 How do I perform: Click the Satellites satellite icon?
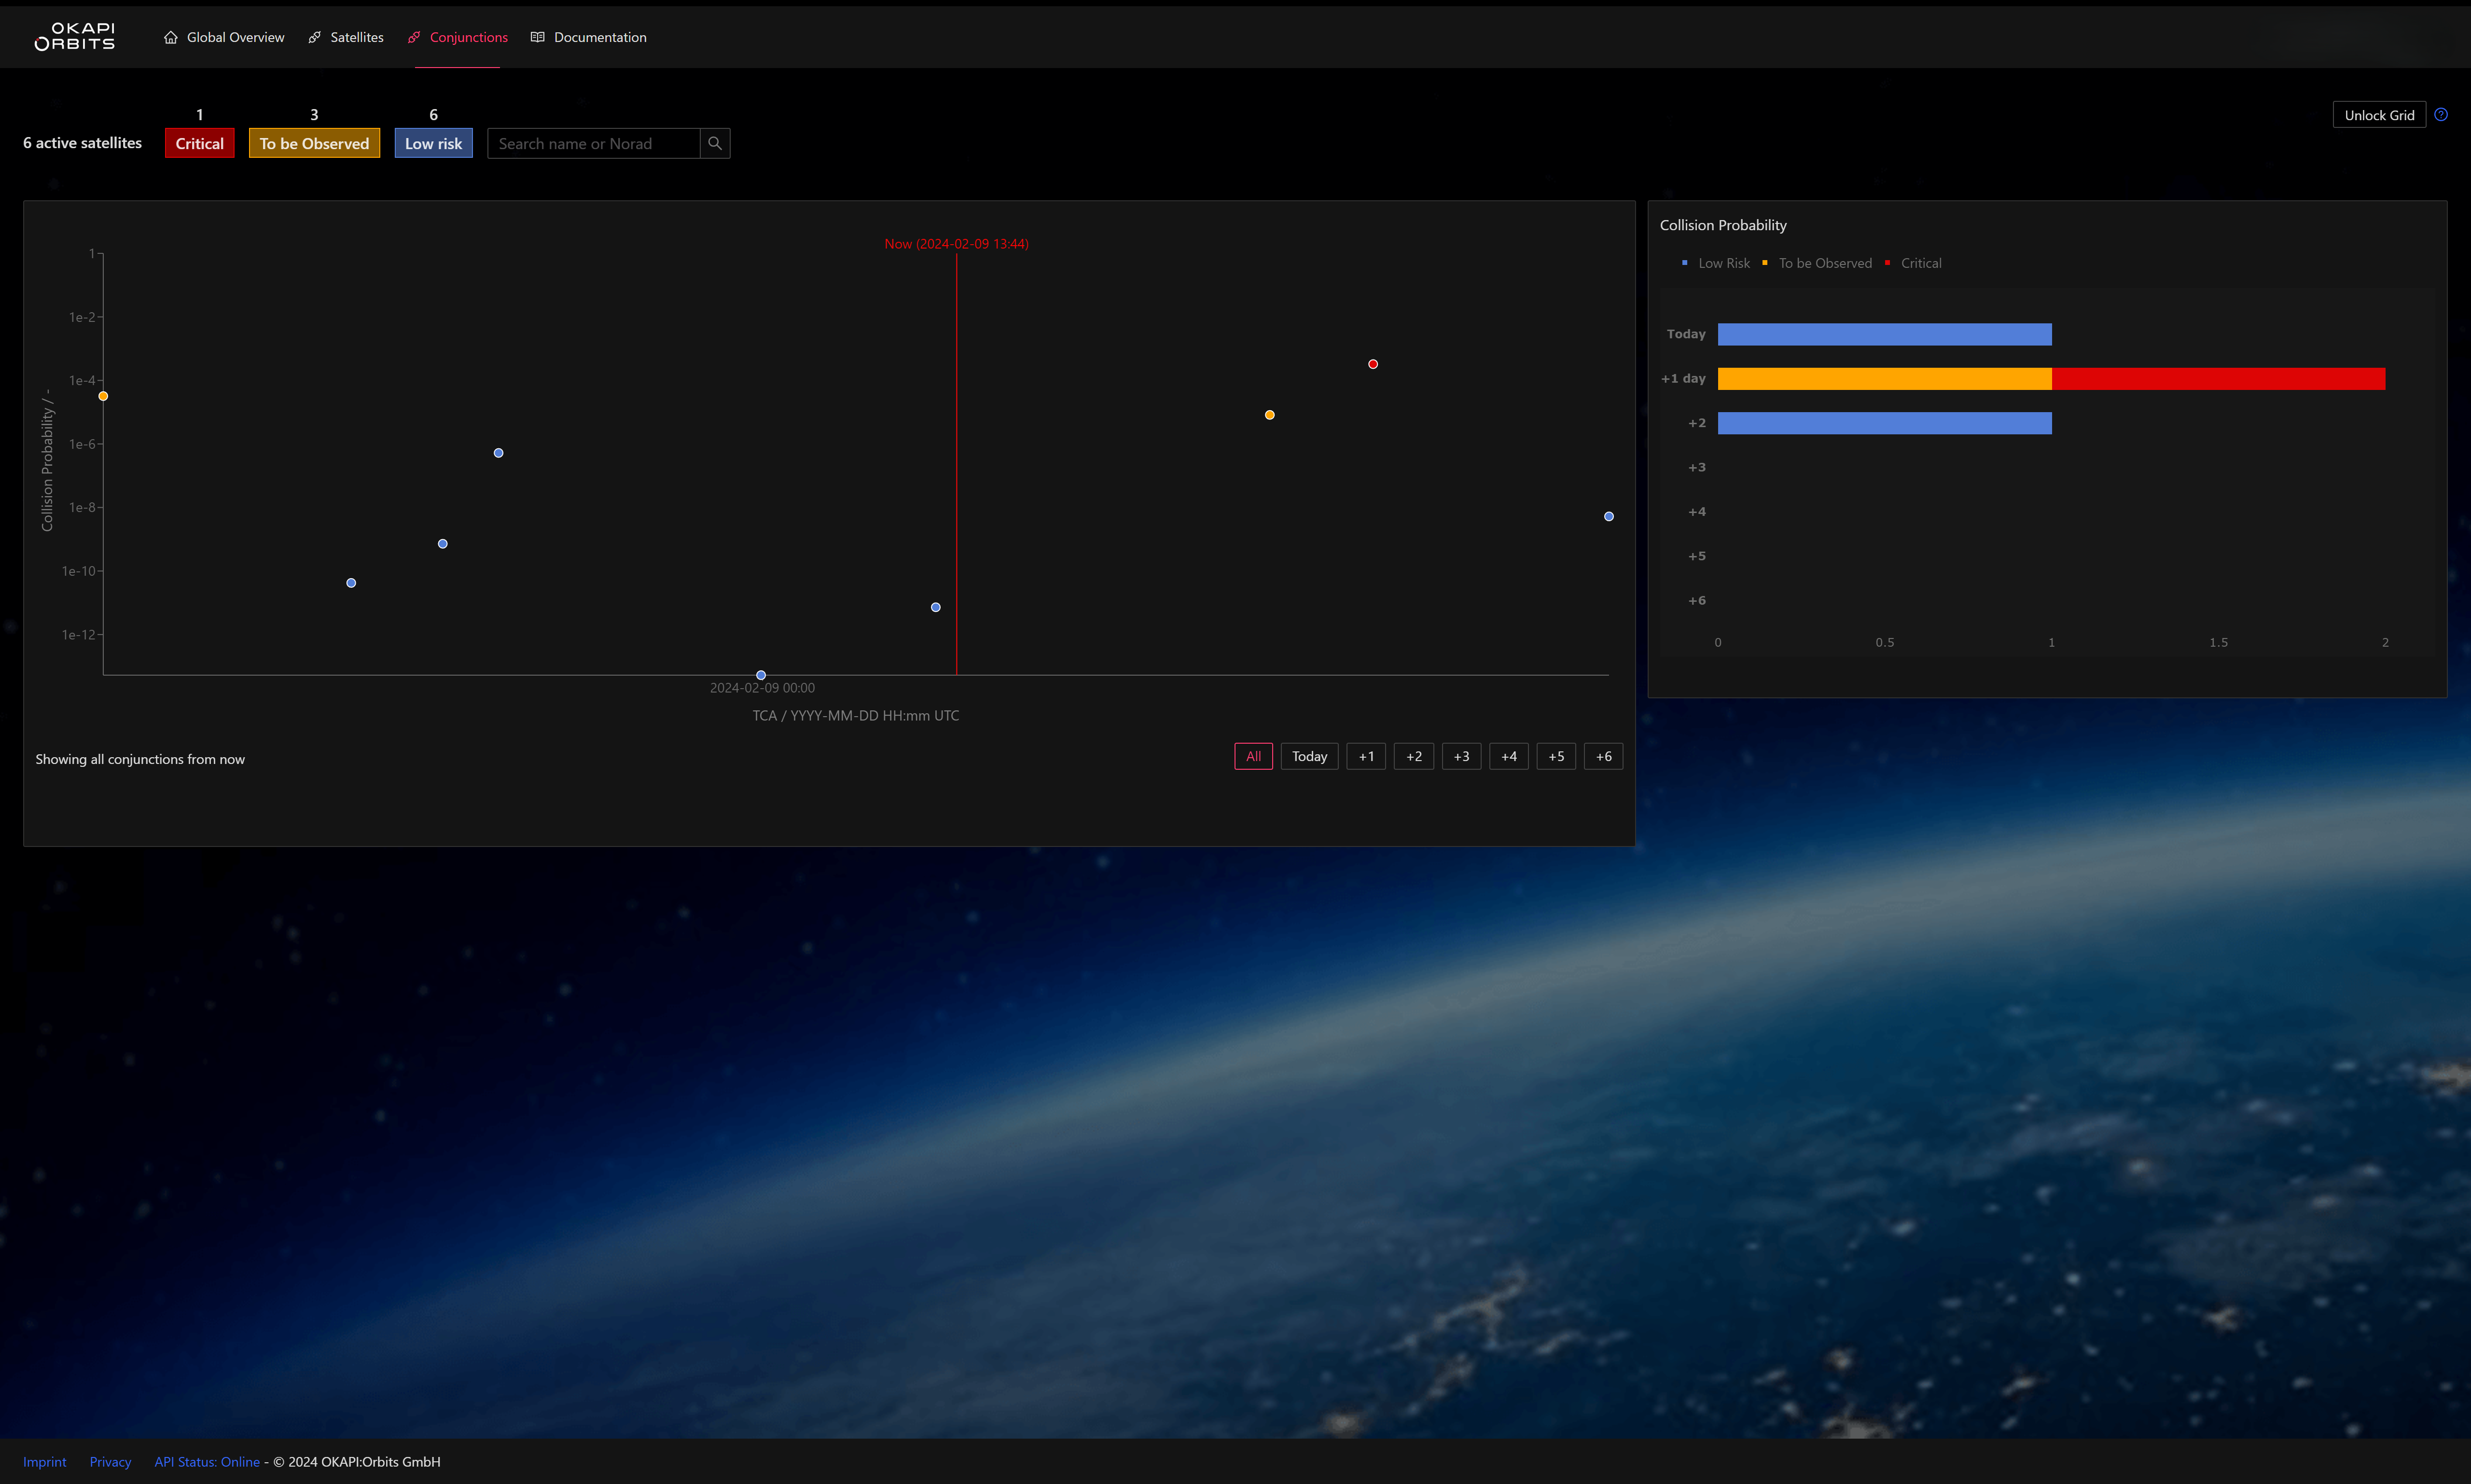tap(315, 37)
